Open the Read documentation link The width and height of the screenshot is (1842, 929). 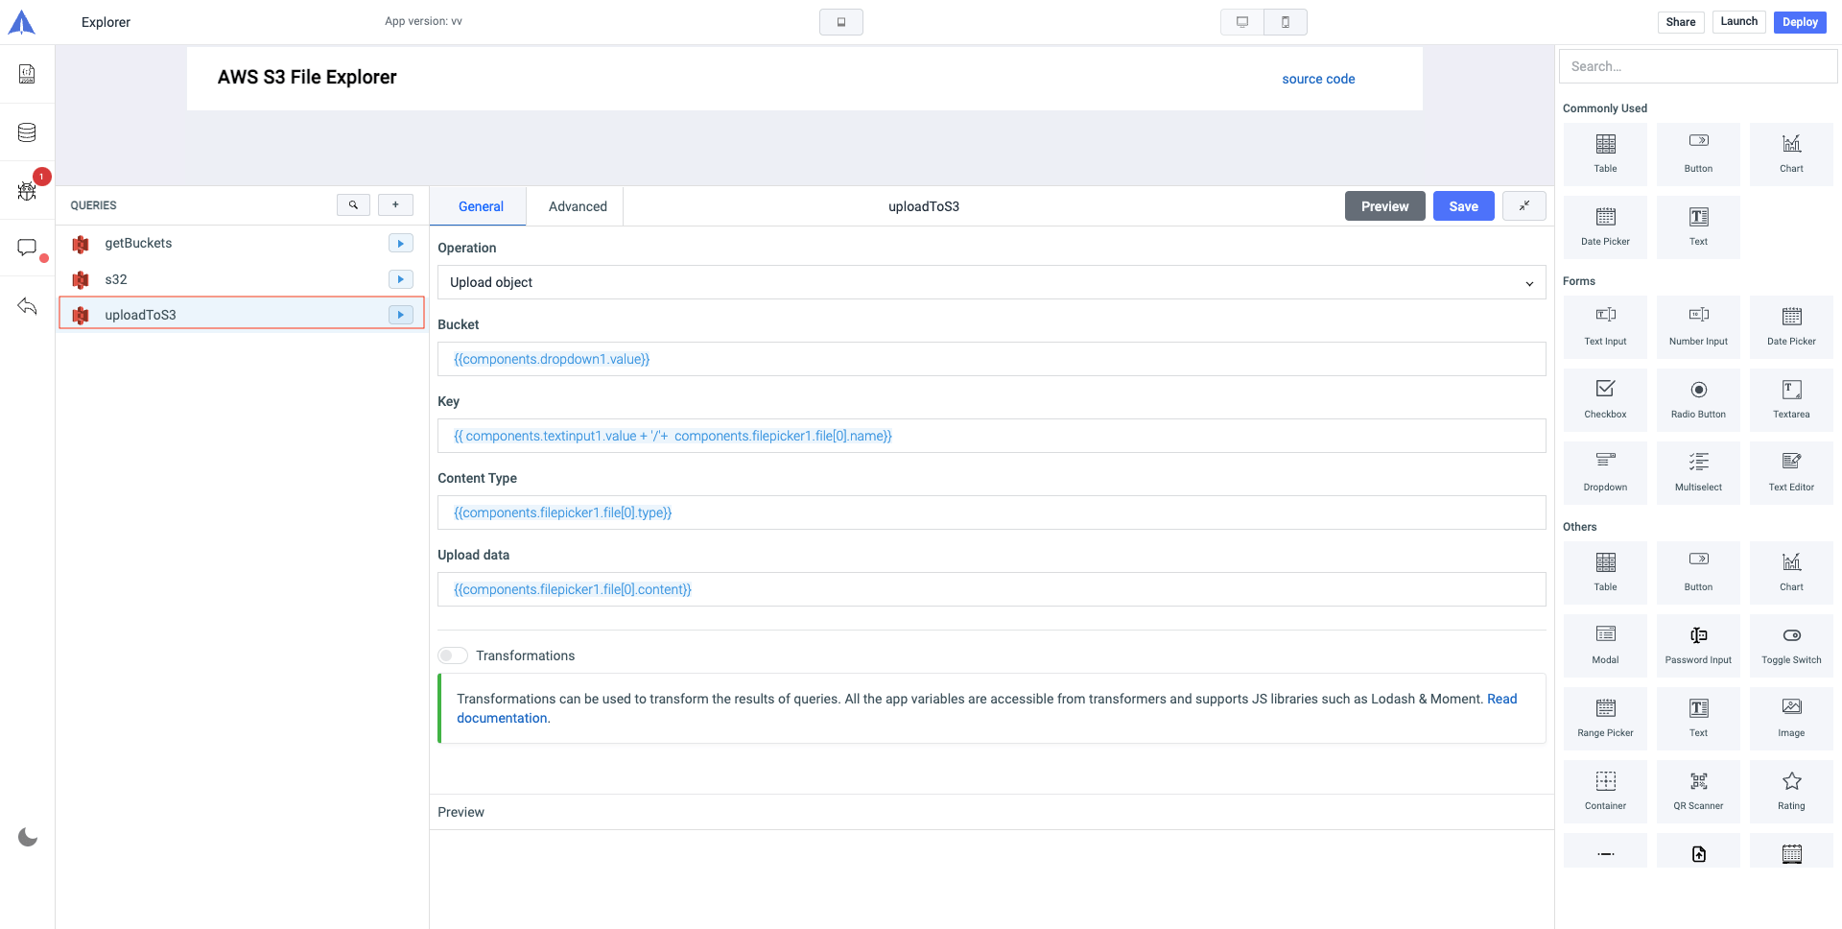pos(1501,699)
